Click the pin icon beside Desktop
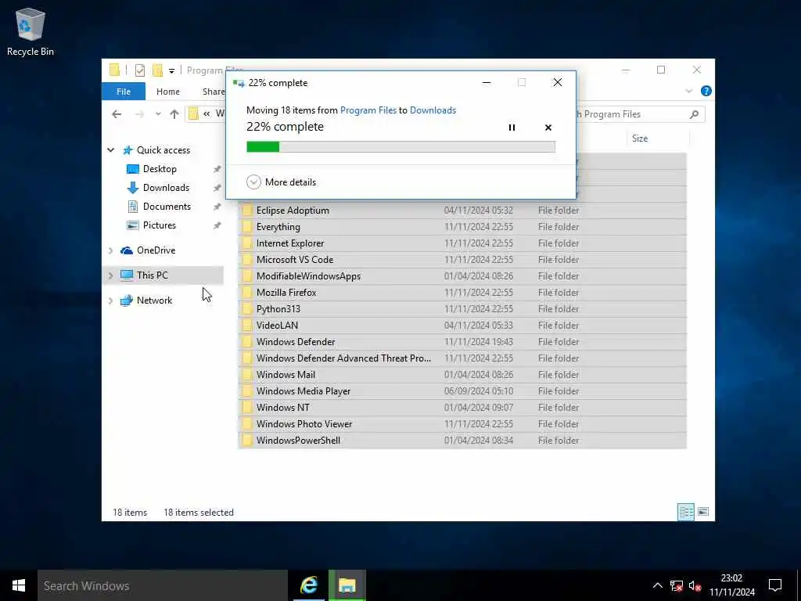This screenshot has width=801, height=601. point(217,169)
